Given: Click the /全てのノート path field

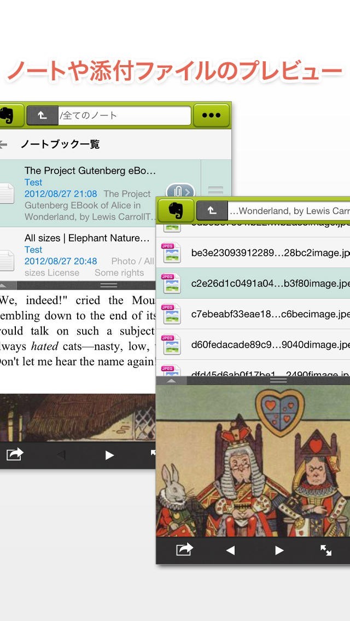Looking at the screenshot, I should click(x=124, y=115).
